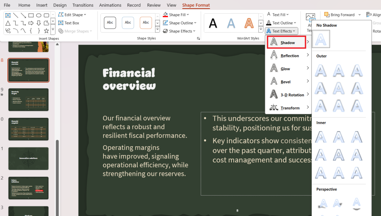Select the No Shadow option

click(321, 38)
